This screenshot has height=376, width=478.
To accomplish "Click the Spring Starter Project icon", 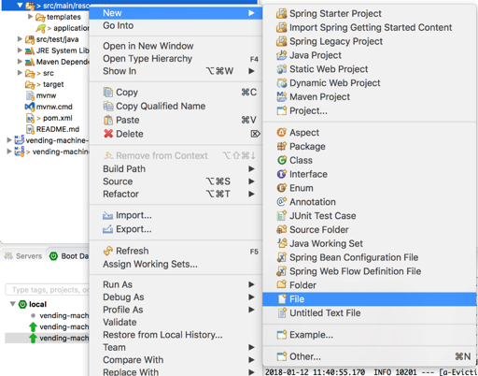I will point(282,13).
